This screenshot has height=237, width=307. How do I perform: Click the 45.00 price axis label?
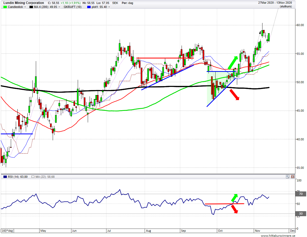pos(300,111)
